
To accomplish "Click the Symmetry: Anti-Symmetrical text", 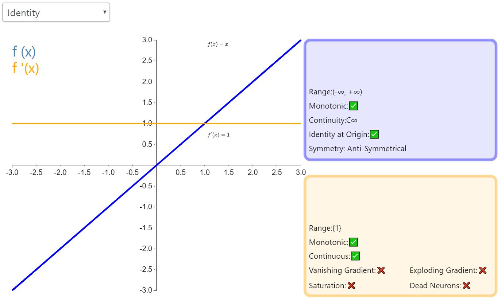I will pos(357,149).
